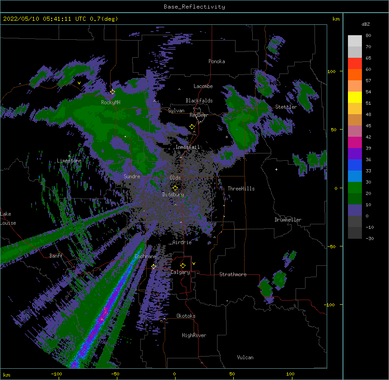Viewport: 389px width, 380px height.
Task: Click the yellow diamond marker south of RedDeer
Action: click(x=192, y=127)
